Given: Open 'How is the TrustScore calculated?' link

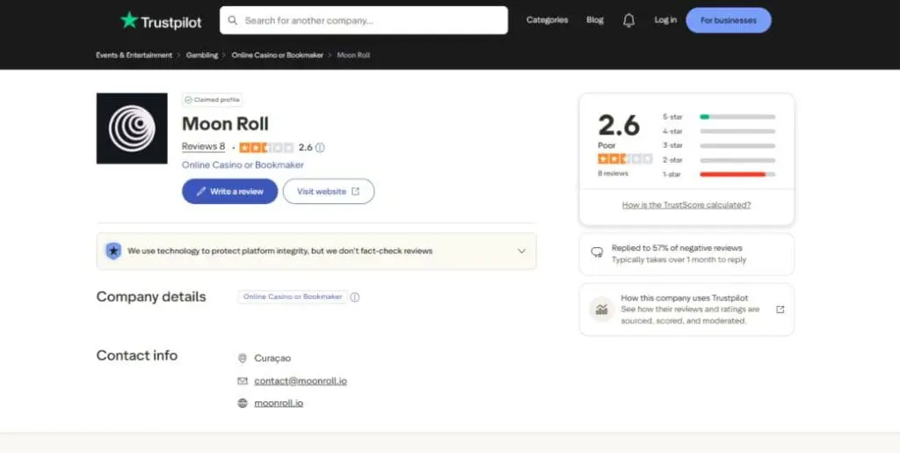Looking at the screenshot, I should click(686, 205).
